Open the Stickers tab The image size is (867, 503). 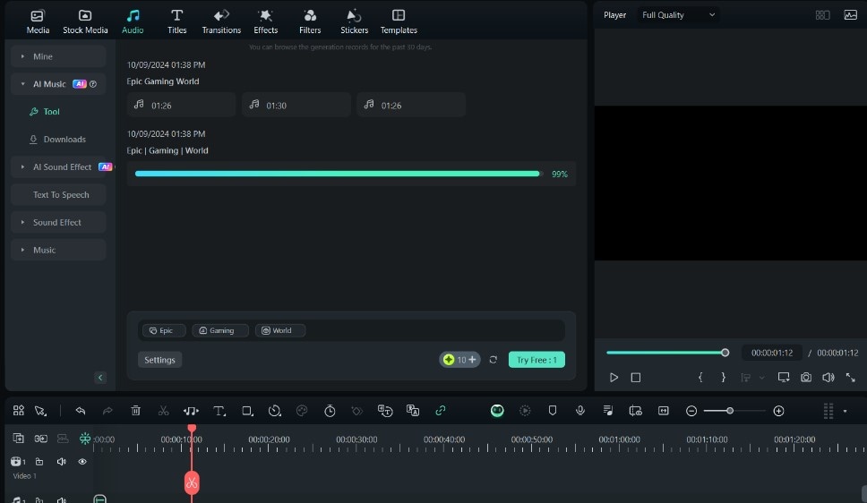(354, 22)
